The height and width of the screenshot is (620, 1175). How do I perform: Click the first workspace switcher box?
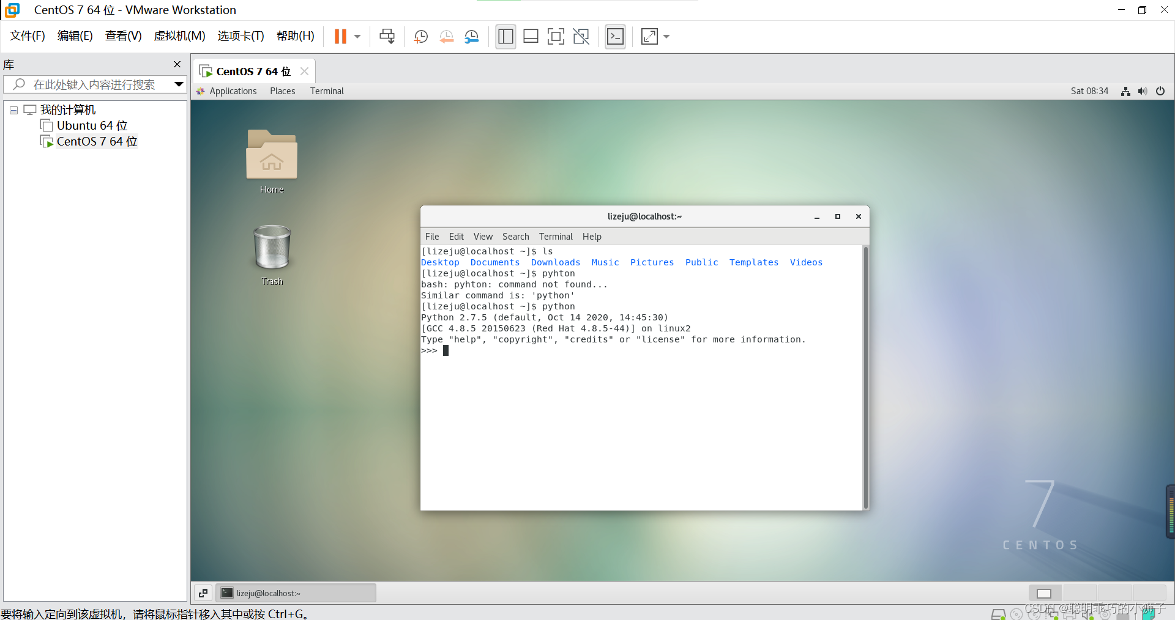click(1045, 593)
